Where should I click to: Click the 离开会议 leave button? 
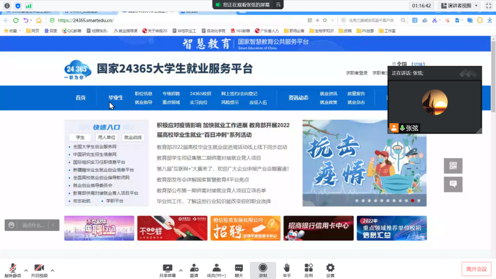point(477,269)
